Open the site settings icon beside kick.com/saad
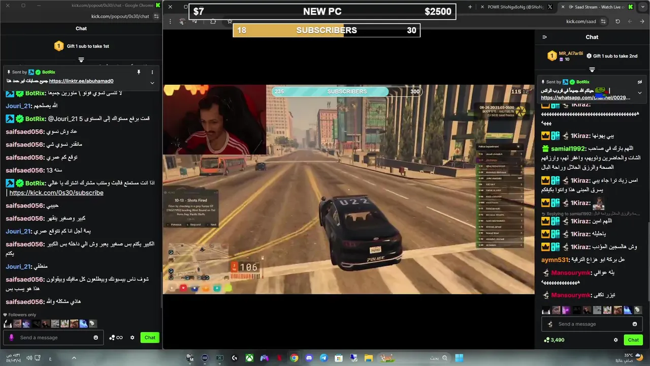 pyautogui.click(x=603, y=21)
